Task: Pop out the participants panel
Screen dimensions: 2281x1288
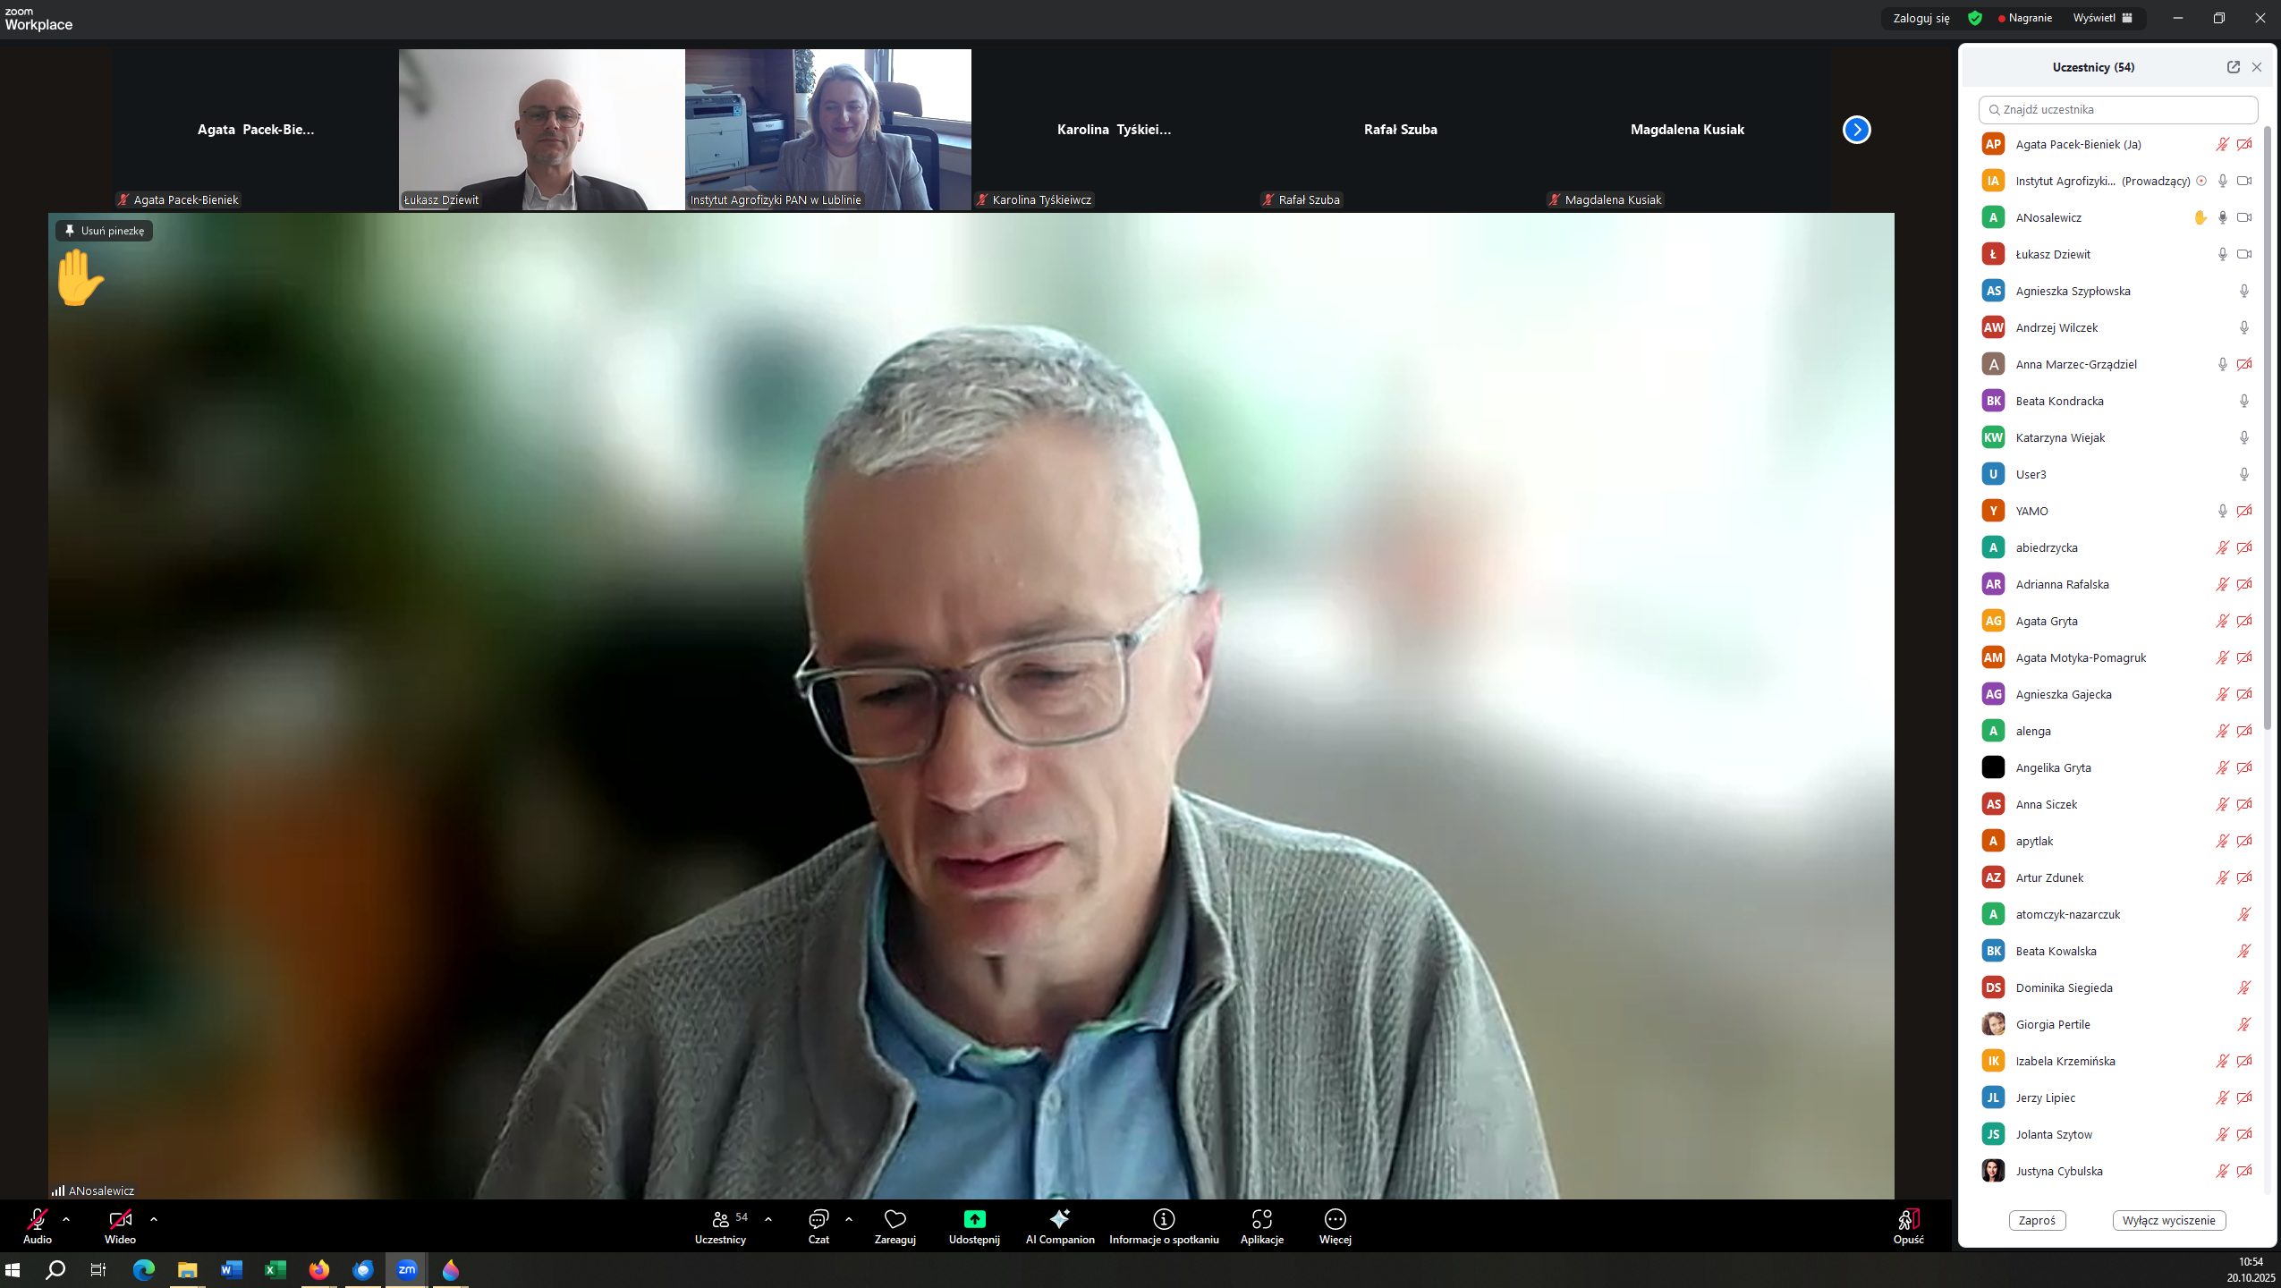Action: point(2233,67)
